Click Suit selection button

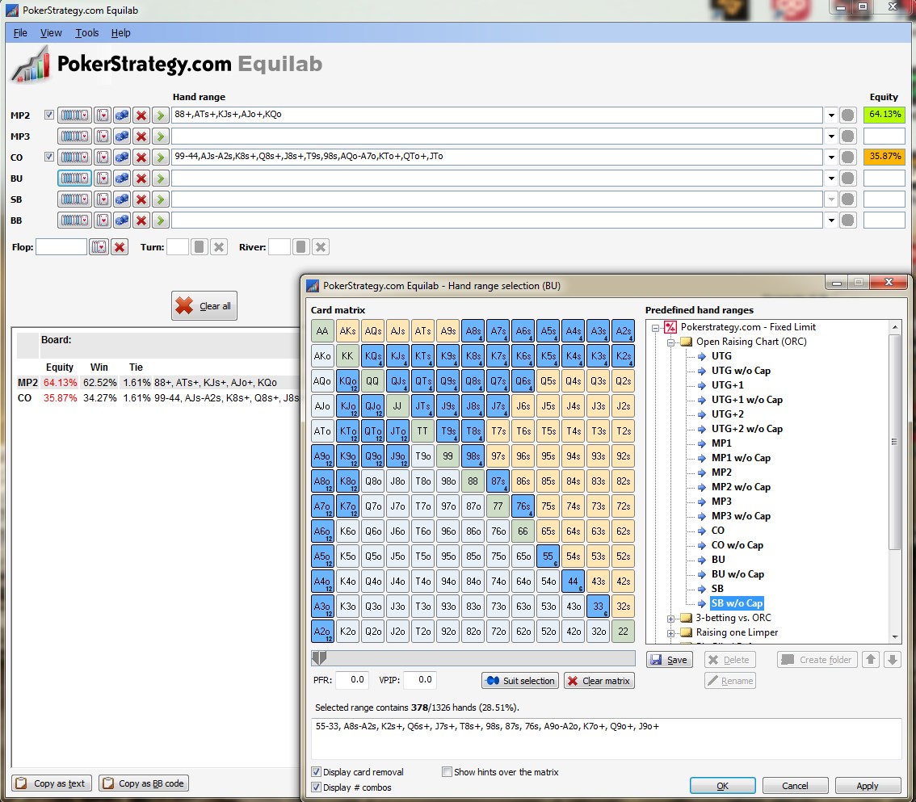520,681
